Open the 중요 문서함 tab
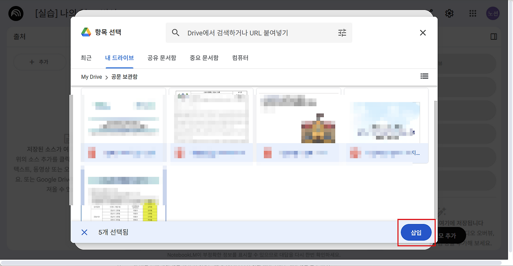The image size is (513, 266). click(204, 58)
